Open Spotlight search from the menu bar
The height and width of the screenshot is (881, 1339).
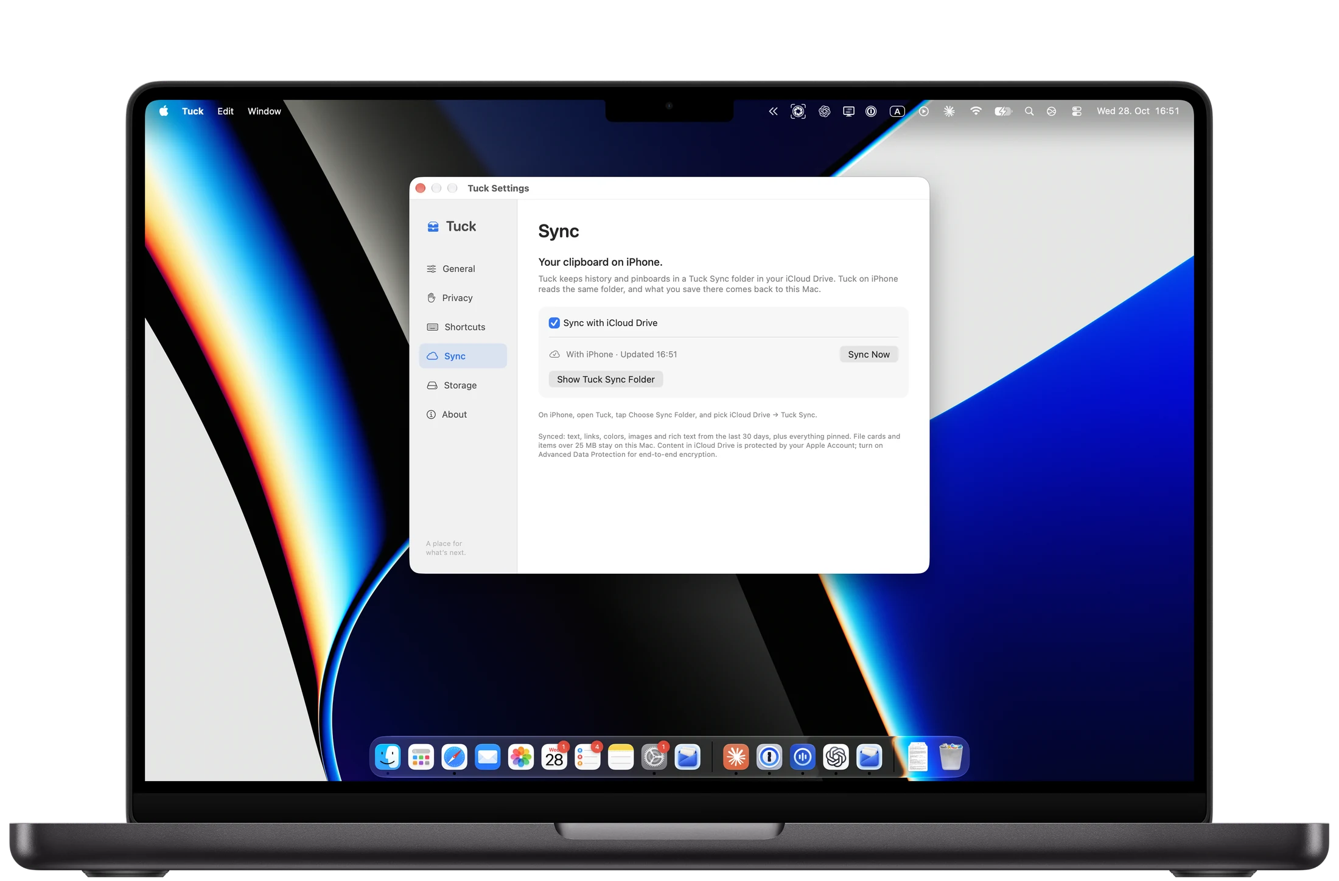[1029, 111]
